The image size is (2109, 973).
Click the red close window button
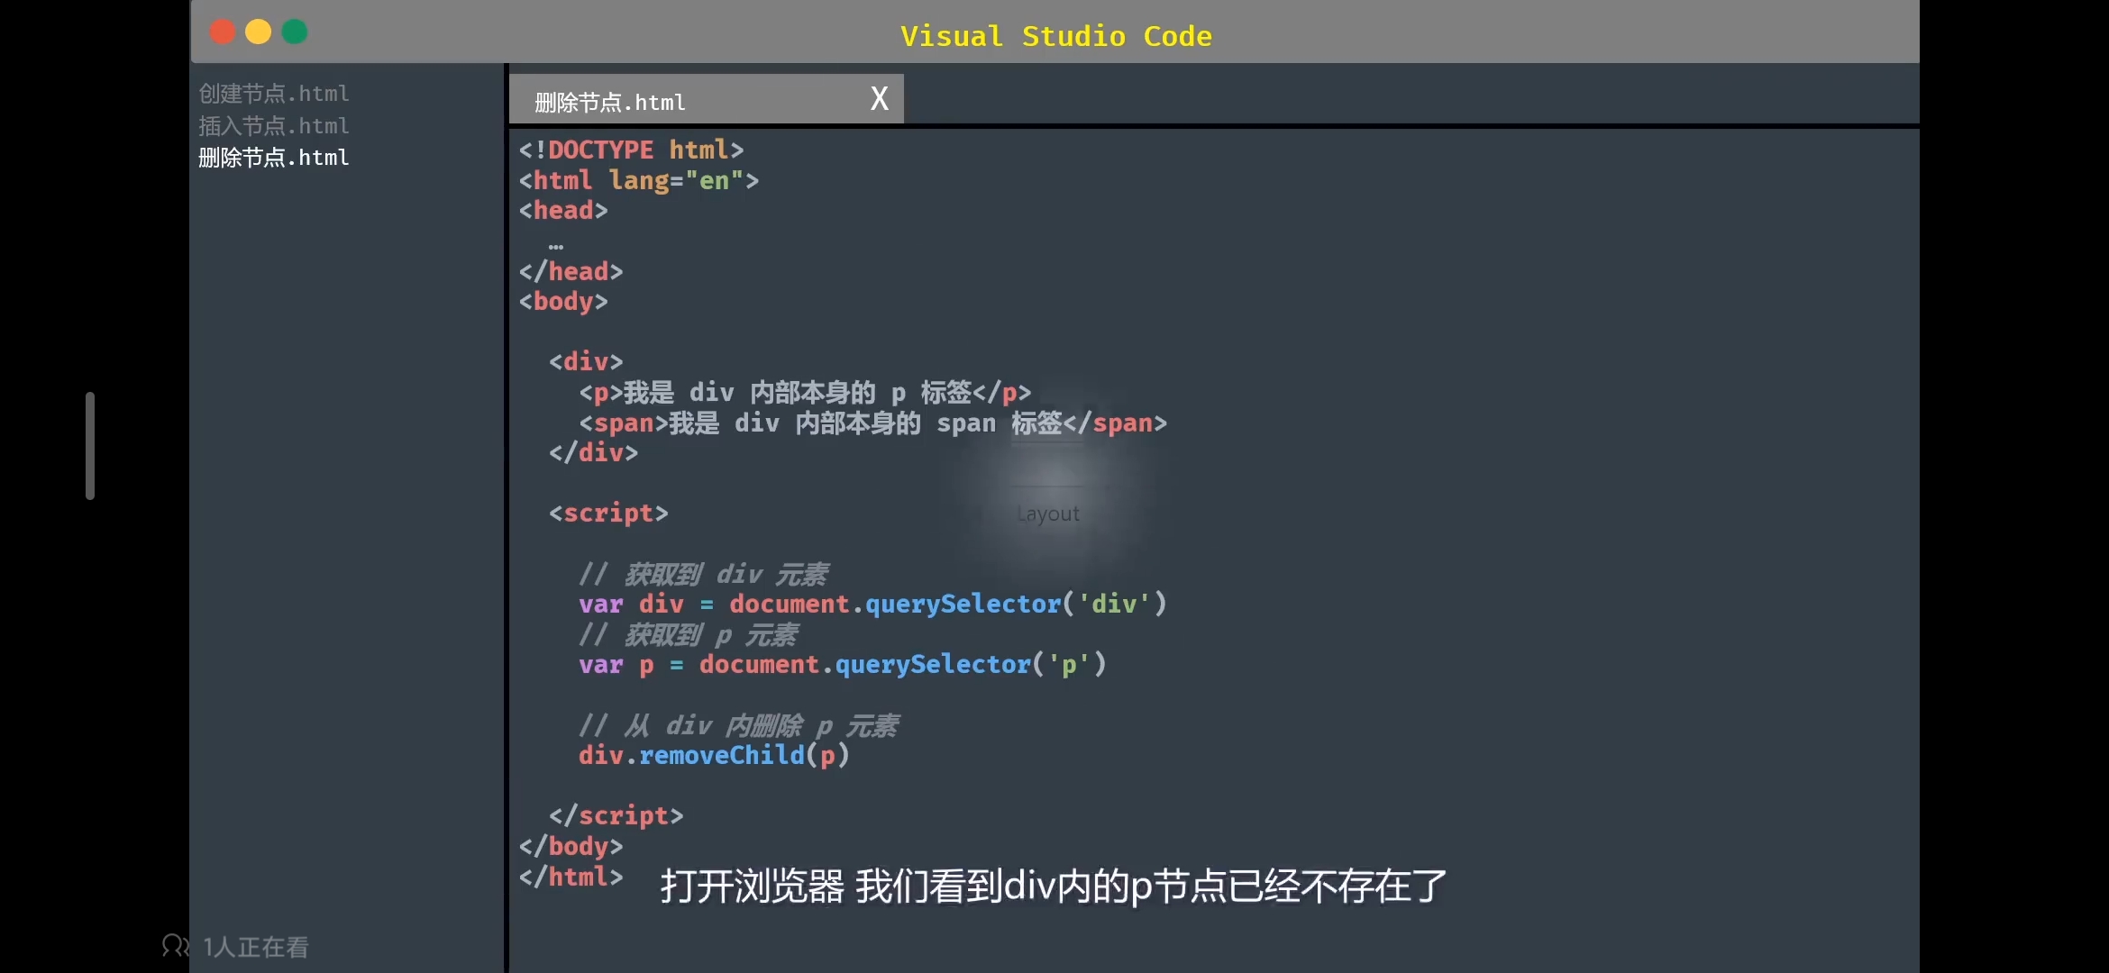click(223, 32)
